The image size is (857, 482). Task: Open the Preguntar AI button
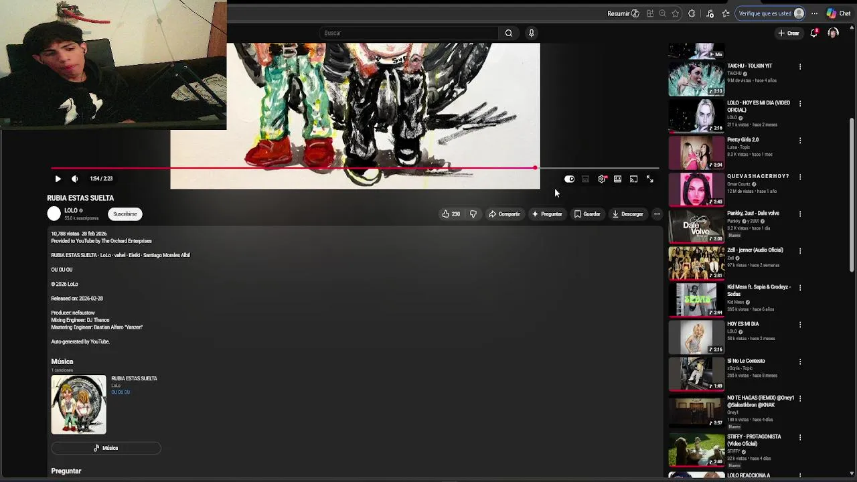click(x=547, y=214)
